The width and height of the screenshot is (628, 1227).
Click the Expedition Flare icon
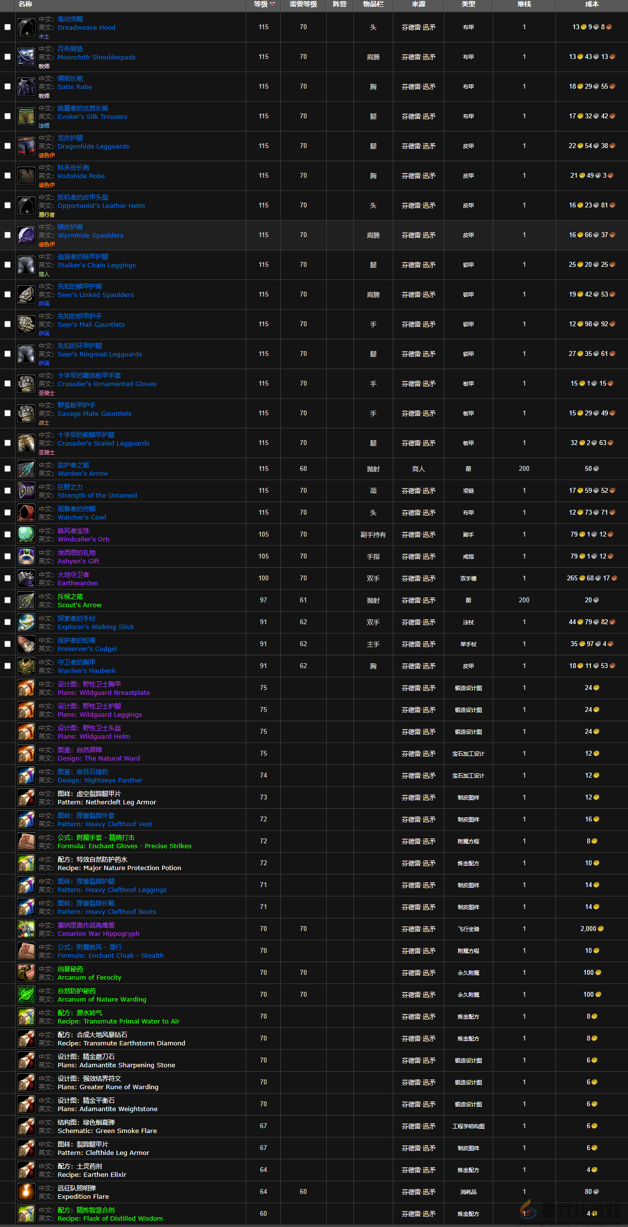click(x=26, y=1192)
